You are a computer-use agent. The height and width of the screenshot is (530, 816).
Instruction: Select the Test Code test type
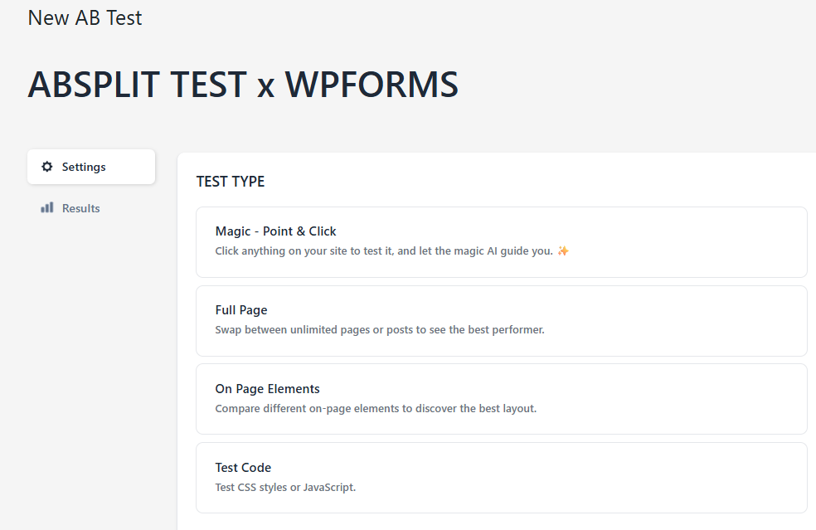pyautogui.click(x=501, y=478)
